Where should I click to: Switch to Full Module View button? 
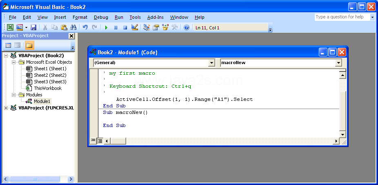point(100,140)
